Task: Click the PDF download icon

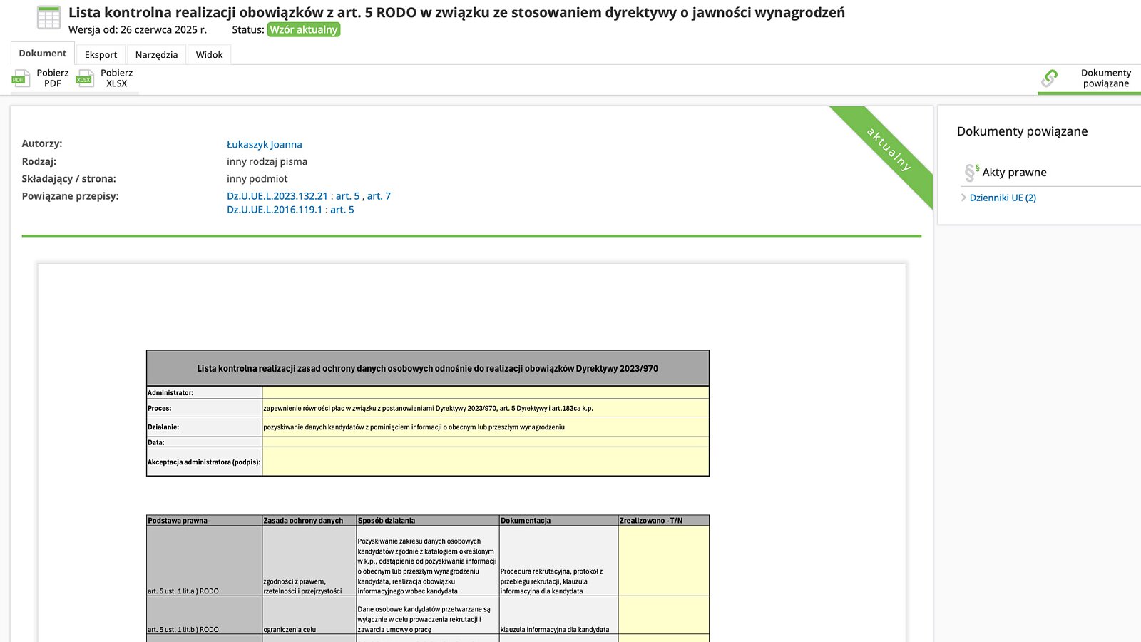Action: click(x=21, y=78)
